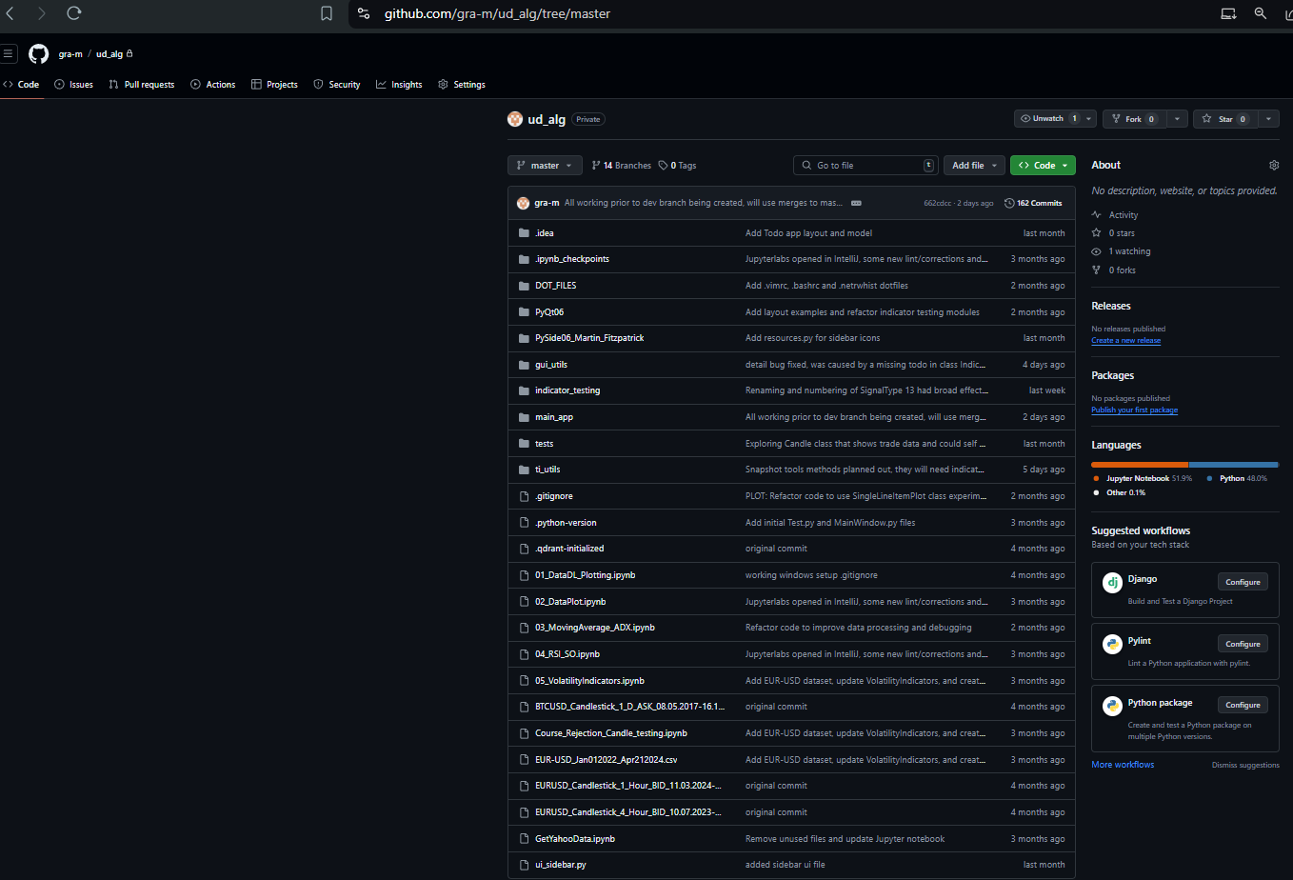Configure the Pylint suggested workflow
This screenshot has width=1293, height=880.
point(1243,643)
